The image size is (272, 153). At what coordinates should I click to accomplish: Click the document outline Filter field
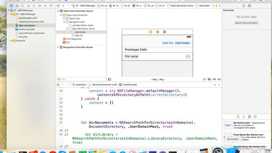pyautogui.click(x=81, y=79)
